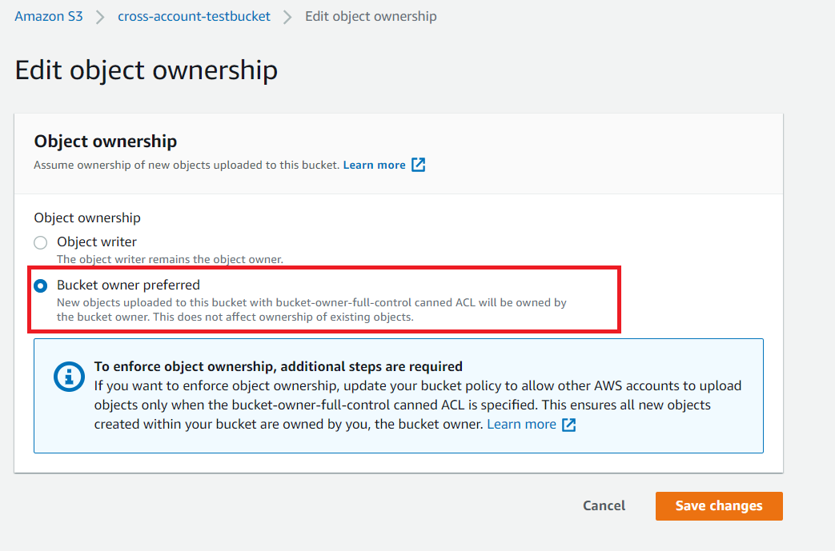Viewport: 835px width, 551px height.
Task: Click the blue info circle icon
Action: (69, 377)
